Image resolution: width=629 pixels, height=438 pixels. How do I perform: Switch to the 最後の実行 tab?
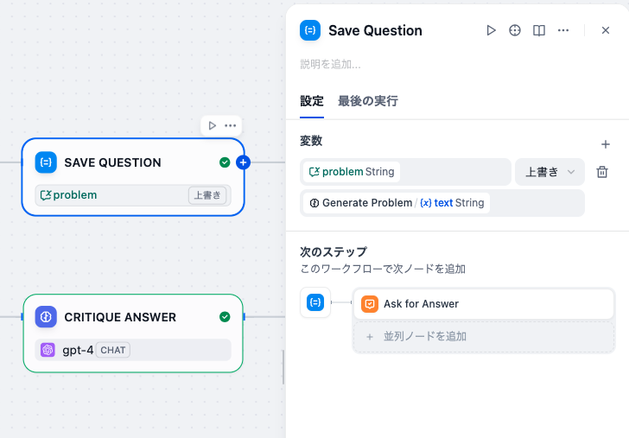368,101
